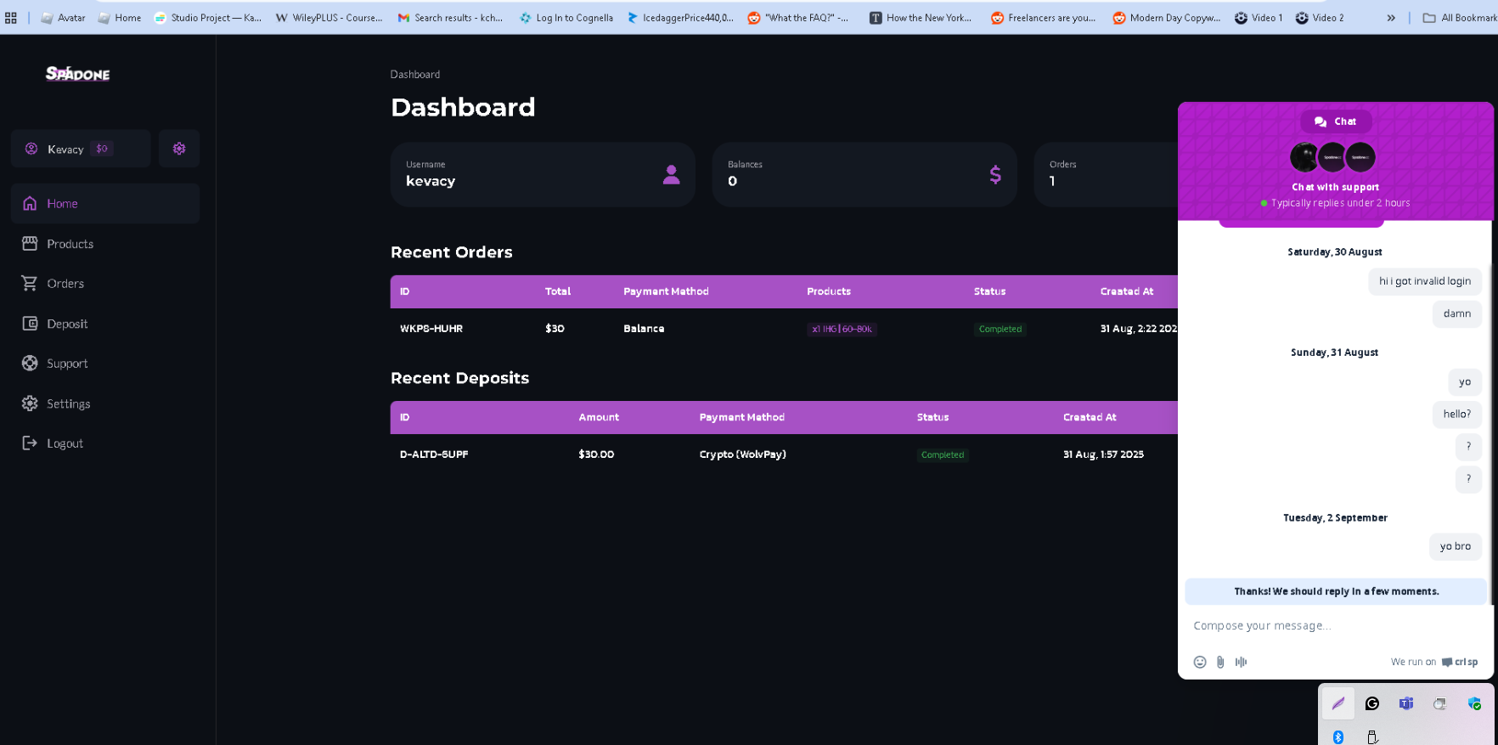Viewport: 1498px width, 745px height.
Task: Open the All Bookmarks folder
Action: [x=1460, y=17]
